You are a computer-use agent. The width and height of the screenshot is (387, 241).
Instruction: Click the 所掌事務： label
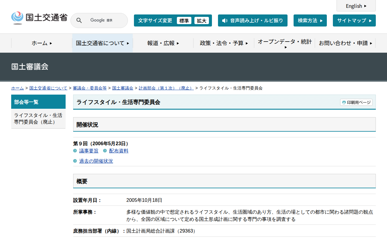(85, 212)
